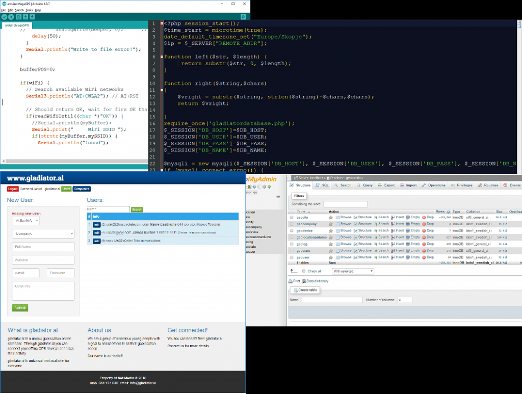Click the Number of columns field

pos(405,300)
